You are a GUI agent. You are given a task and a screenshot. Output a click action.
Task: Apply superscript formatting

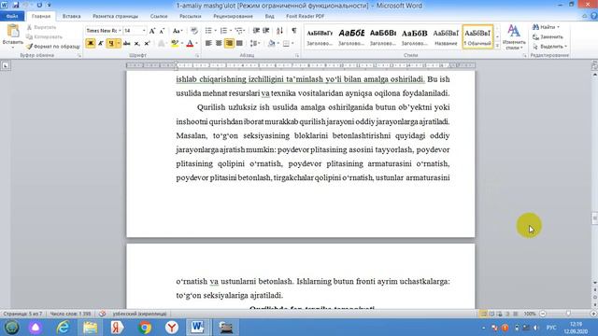[147, 44]
